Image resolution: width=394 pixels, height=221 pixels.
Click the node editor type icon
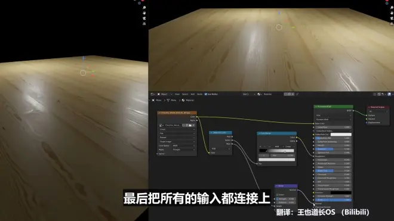152,94
